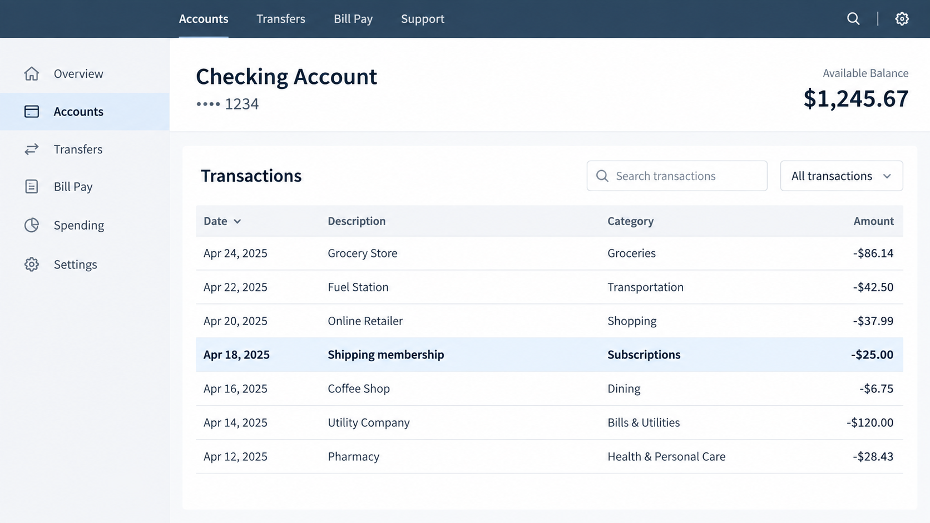Screen dimensions: 930x523
Task: Click the $1,245.67 available balance
Action: (855, 98)
